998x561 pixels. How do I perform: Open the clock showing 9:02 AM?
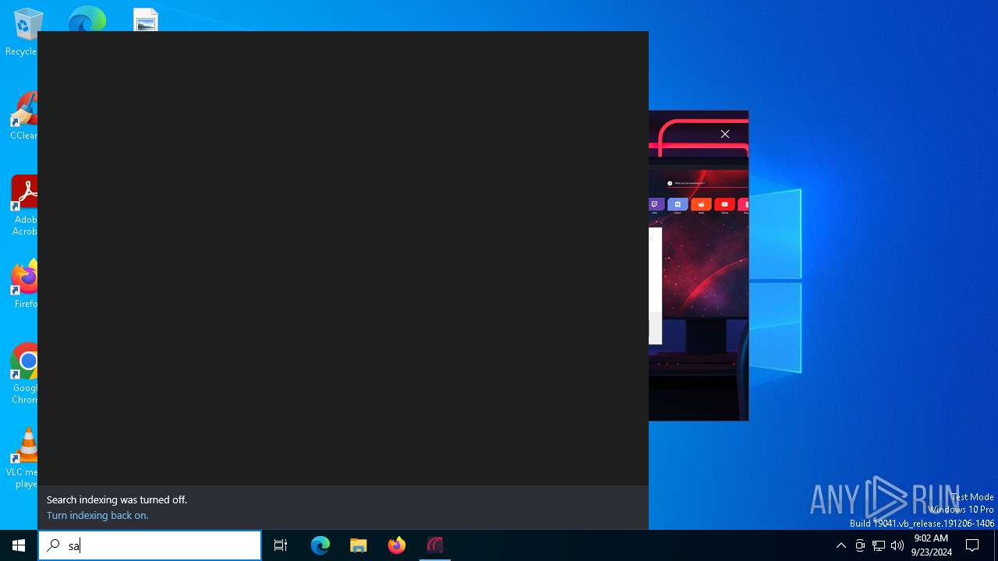tap(931, 545)
